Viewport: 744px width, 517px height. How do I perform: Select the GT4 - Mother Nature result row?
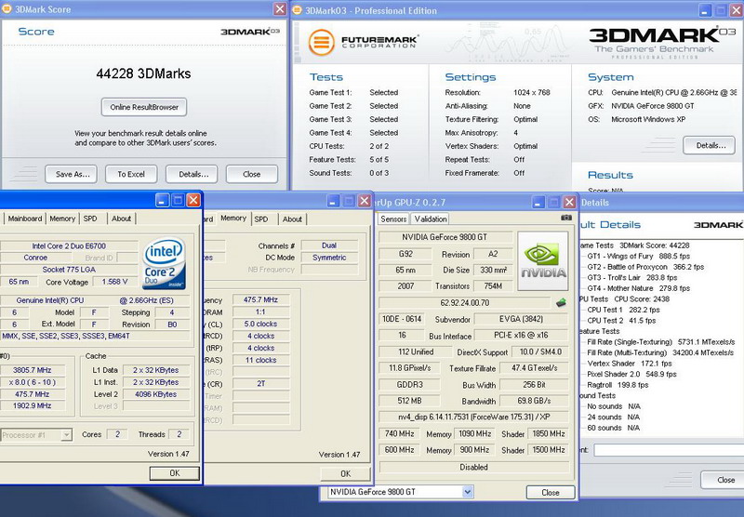pos(638,288)
